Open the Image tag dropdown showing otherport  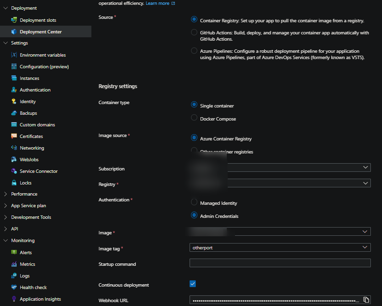[280, 247]
